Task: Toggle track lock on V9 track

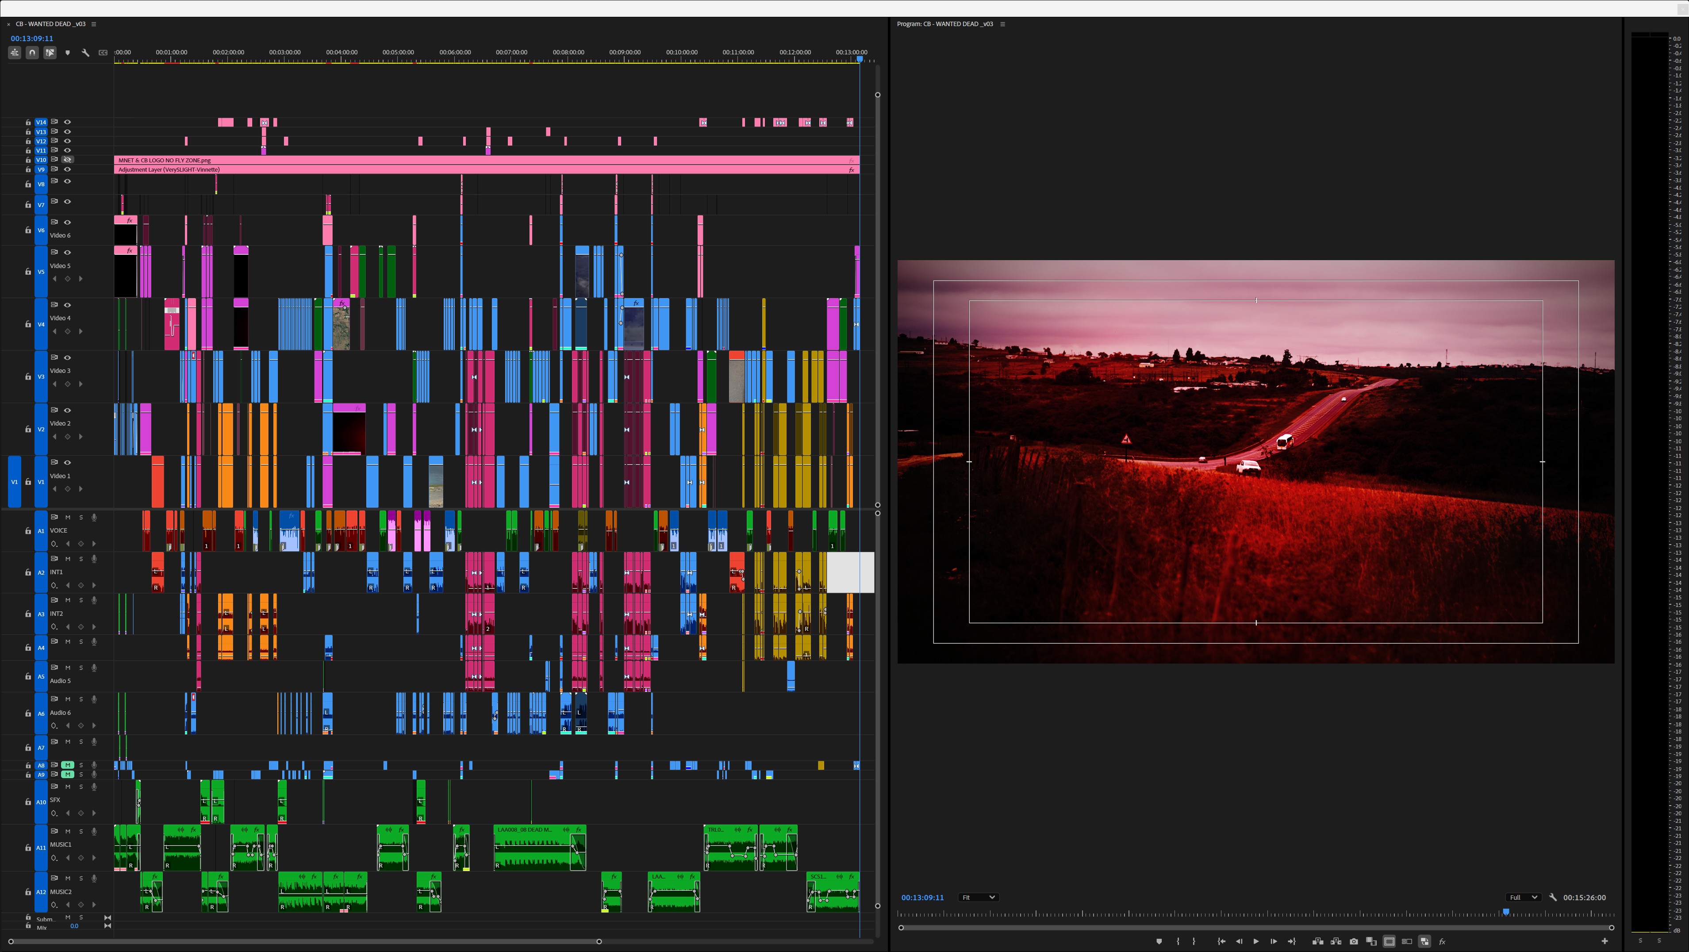Action: pyautogui.click(x=27, y=170)
